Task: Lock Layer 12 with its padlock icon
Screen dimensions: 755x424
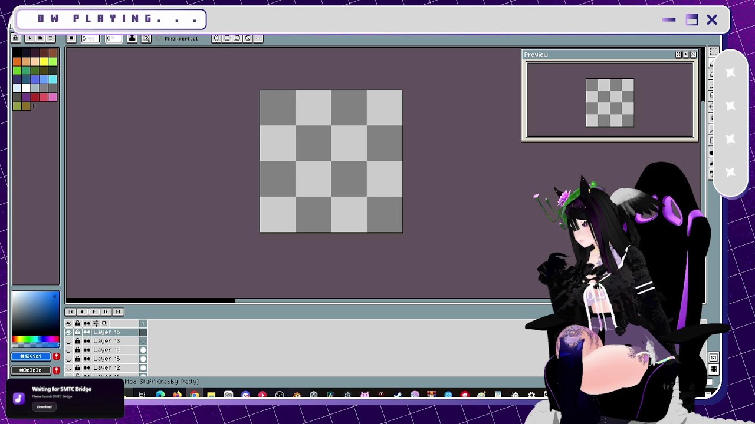Action: tap(77, 367)
